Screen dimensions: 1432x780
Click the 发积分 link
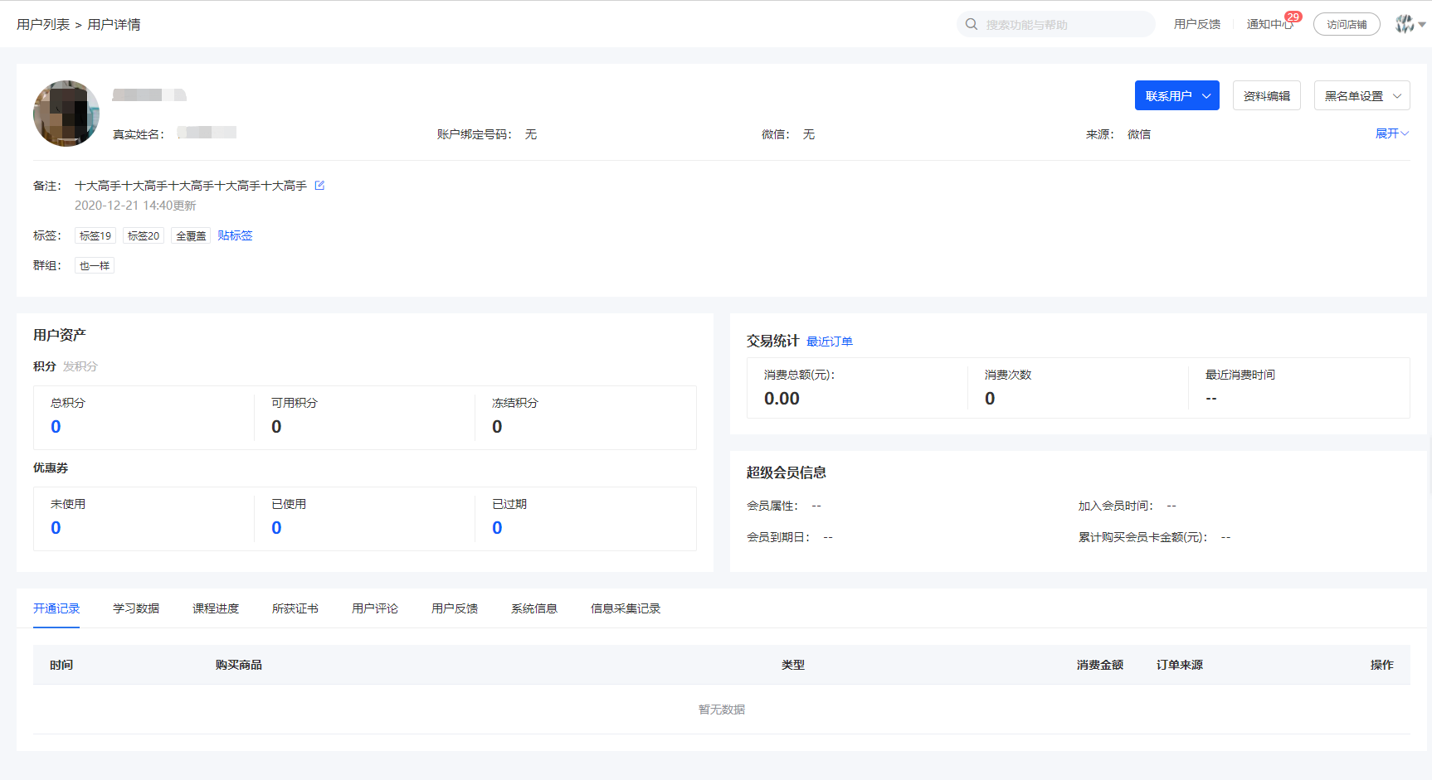[80, 366]
